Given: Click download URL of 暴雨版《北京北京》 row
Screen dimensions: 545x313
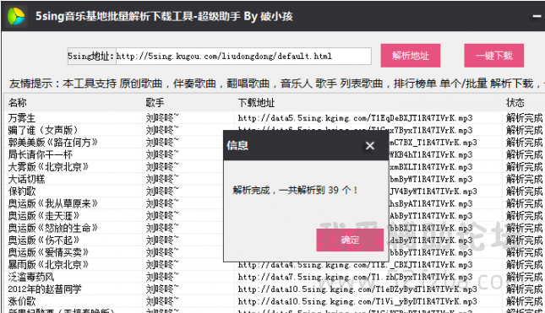Looking at the screenshot, I should point(355,265).
